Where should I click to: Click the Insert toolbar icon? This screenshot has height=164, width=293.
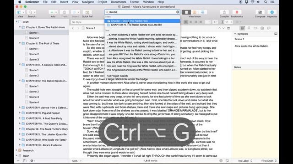[74, 12]
